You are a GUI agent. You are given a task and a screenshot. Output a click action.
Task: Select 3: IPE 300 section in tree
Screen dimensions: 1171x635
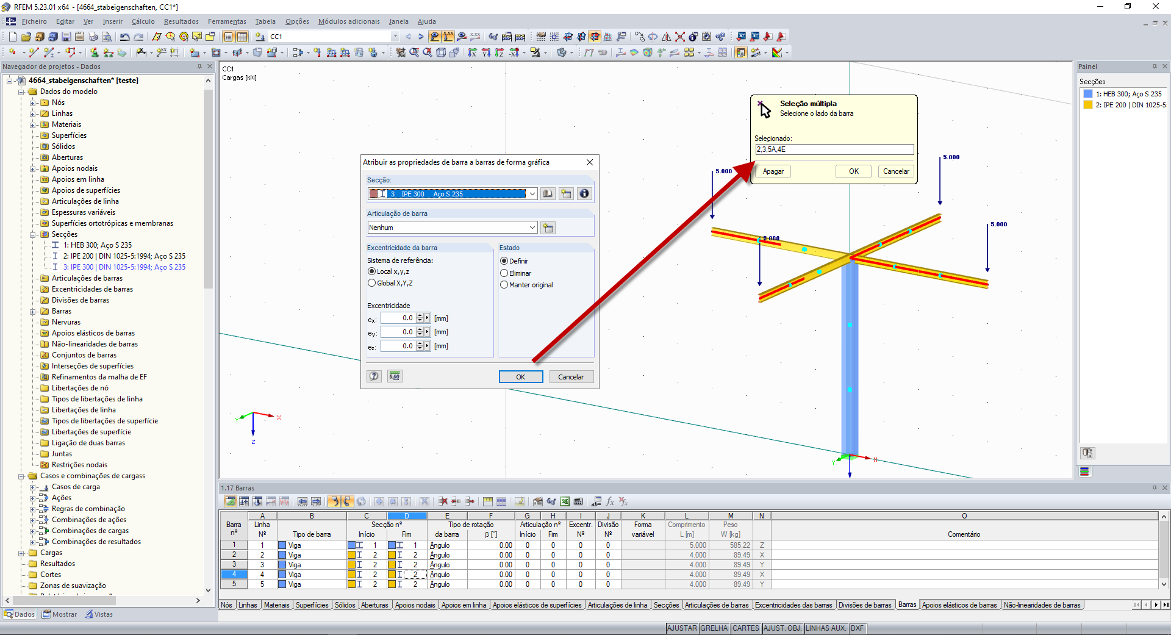pos(124,267)
